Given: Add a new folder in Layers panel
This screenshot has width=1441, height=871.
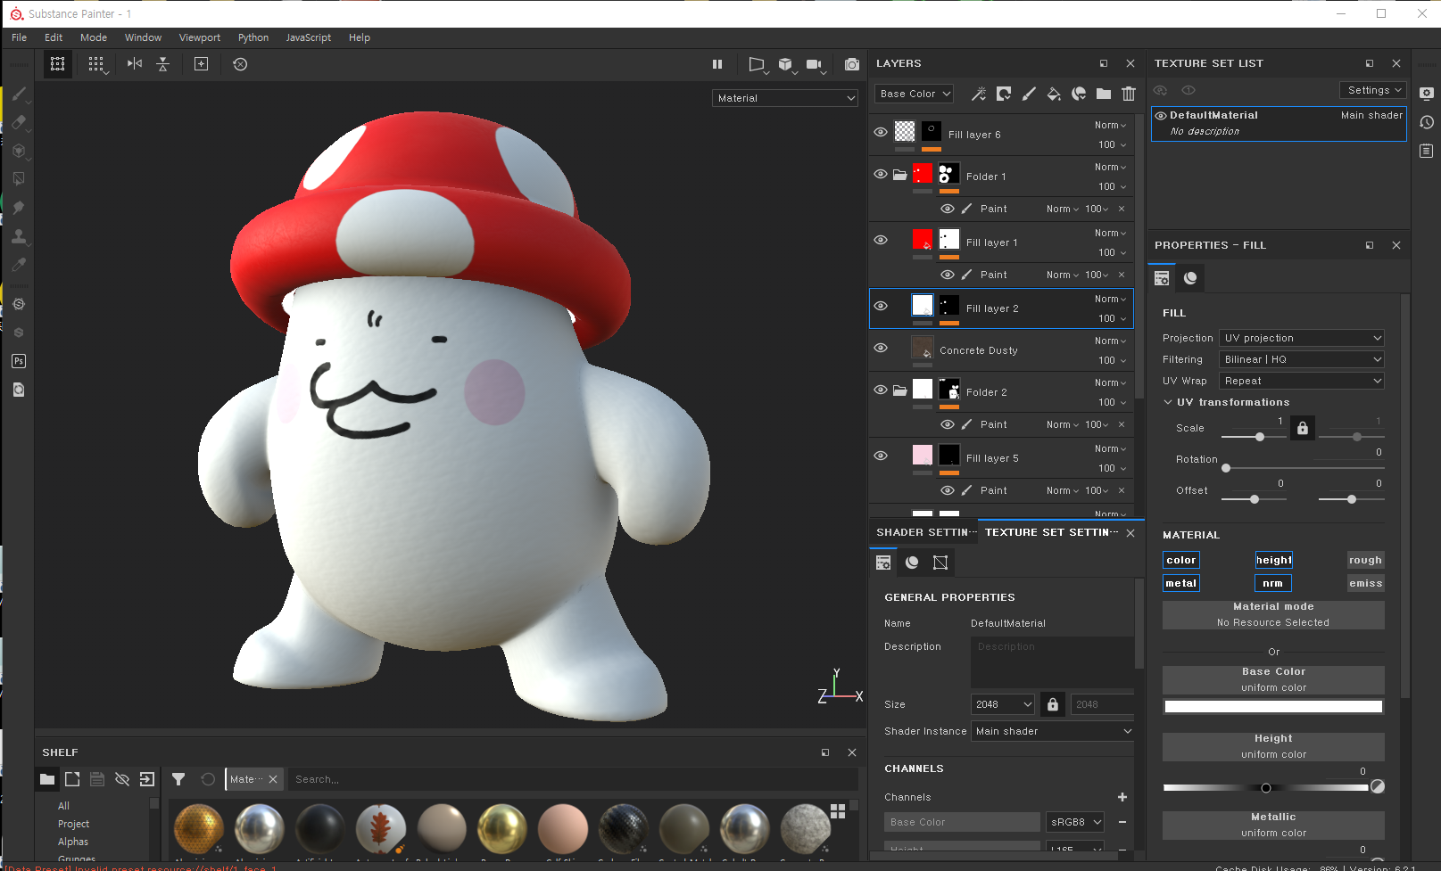Looking at the screenshot, I should (x=1104, y=94).
